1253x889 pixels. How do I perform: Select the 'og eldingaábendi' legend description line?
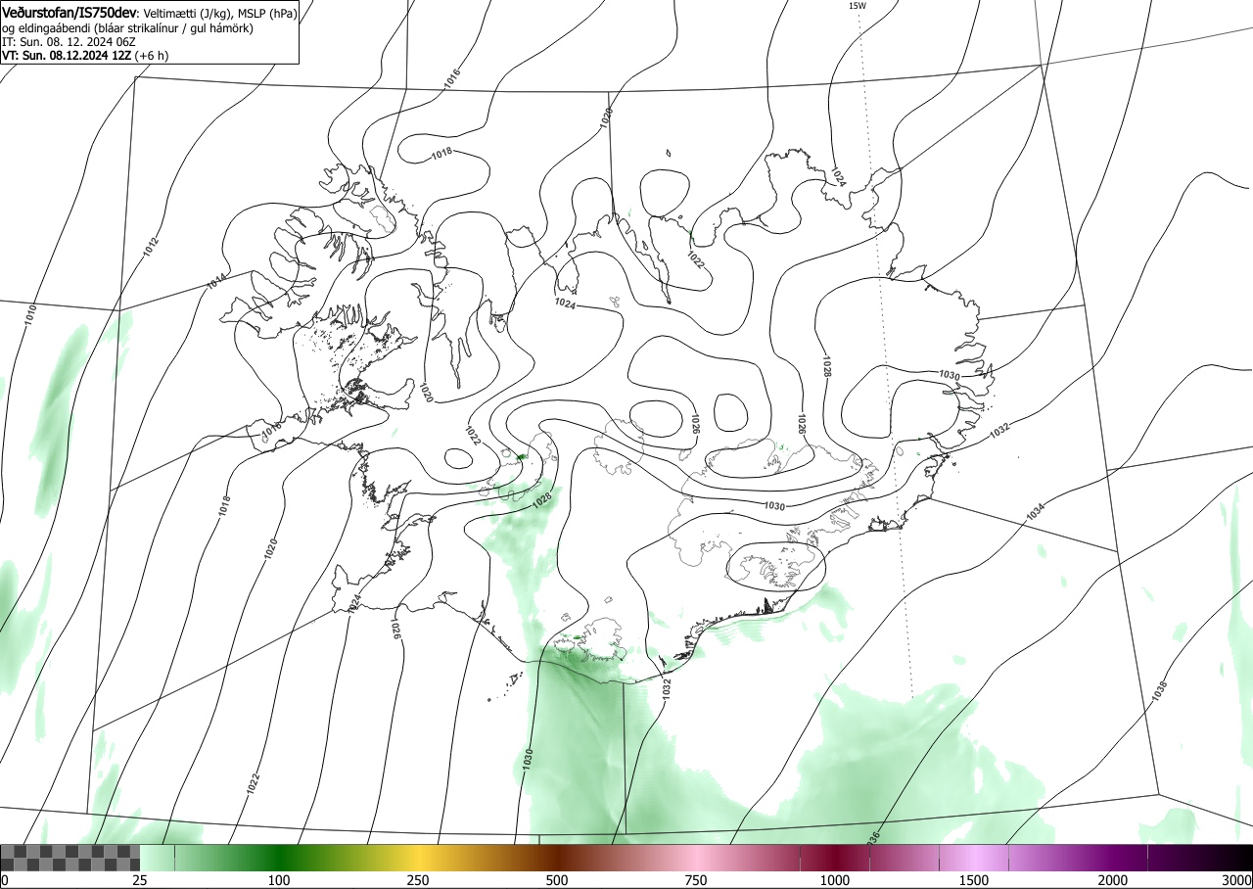click(128, 28)
